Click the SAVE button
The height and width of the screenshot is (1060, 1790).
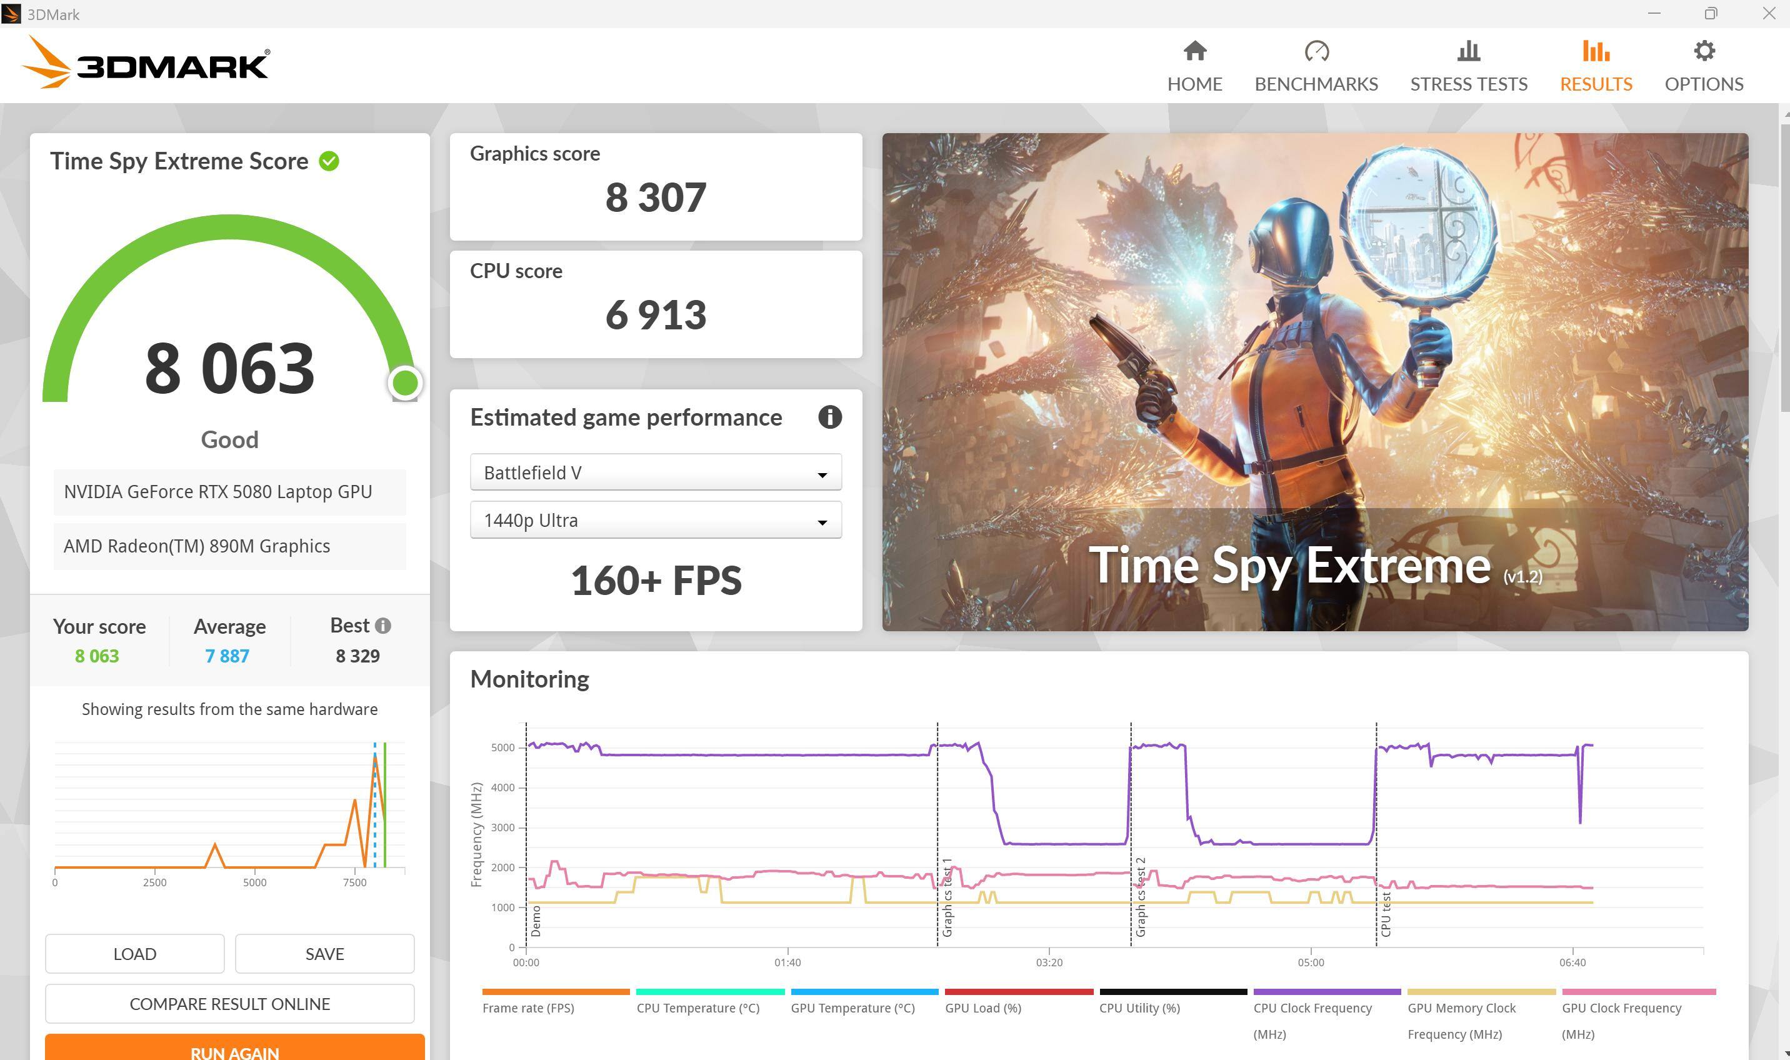(324, 954)
